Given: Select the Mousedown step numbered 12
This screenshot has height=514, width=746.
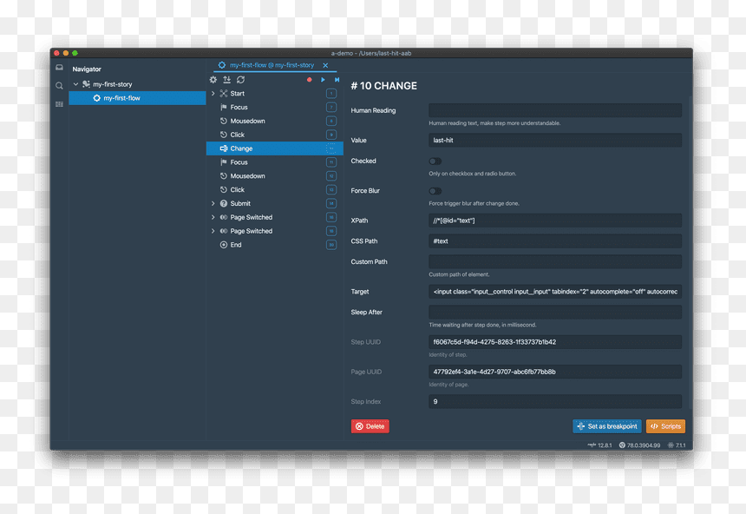Looking at the screenshot, I should pos(275,176).
